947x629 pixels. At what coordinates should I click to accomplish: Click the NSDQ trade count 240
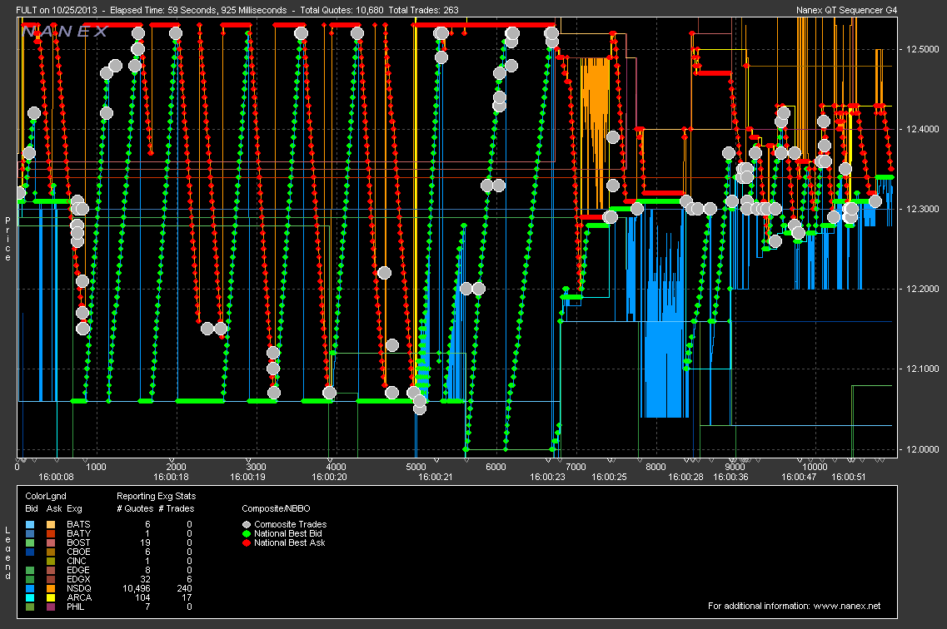pyautogui.click(x=184, y=588)
